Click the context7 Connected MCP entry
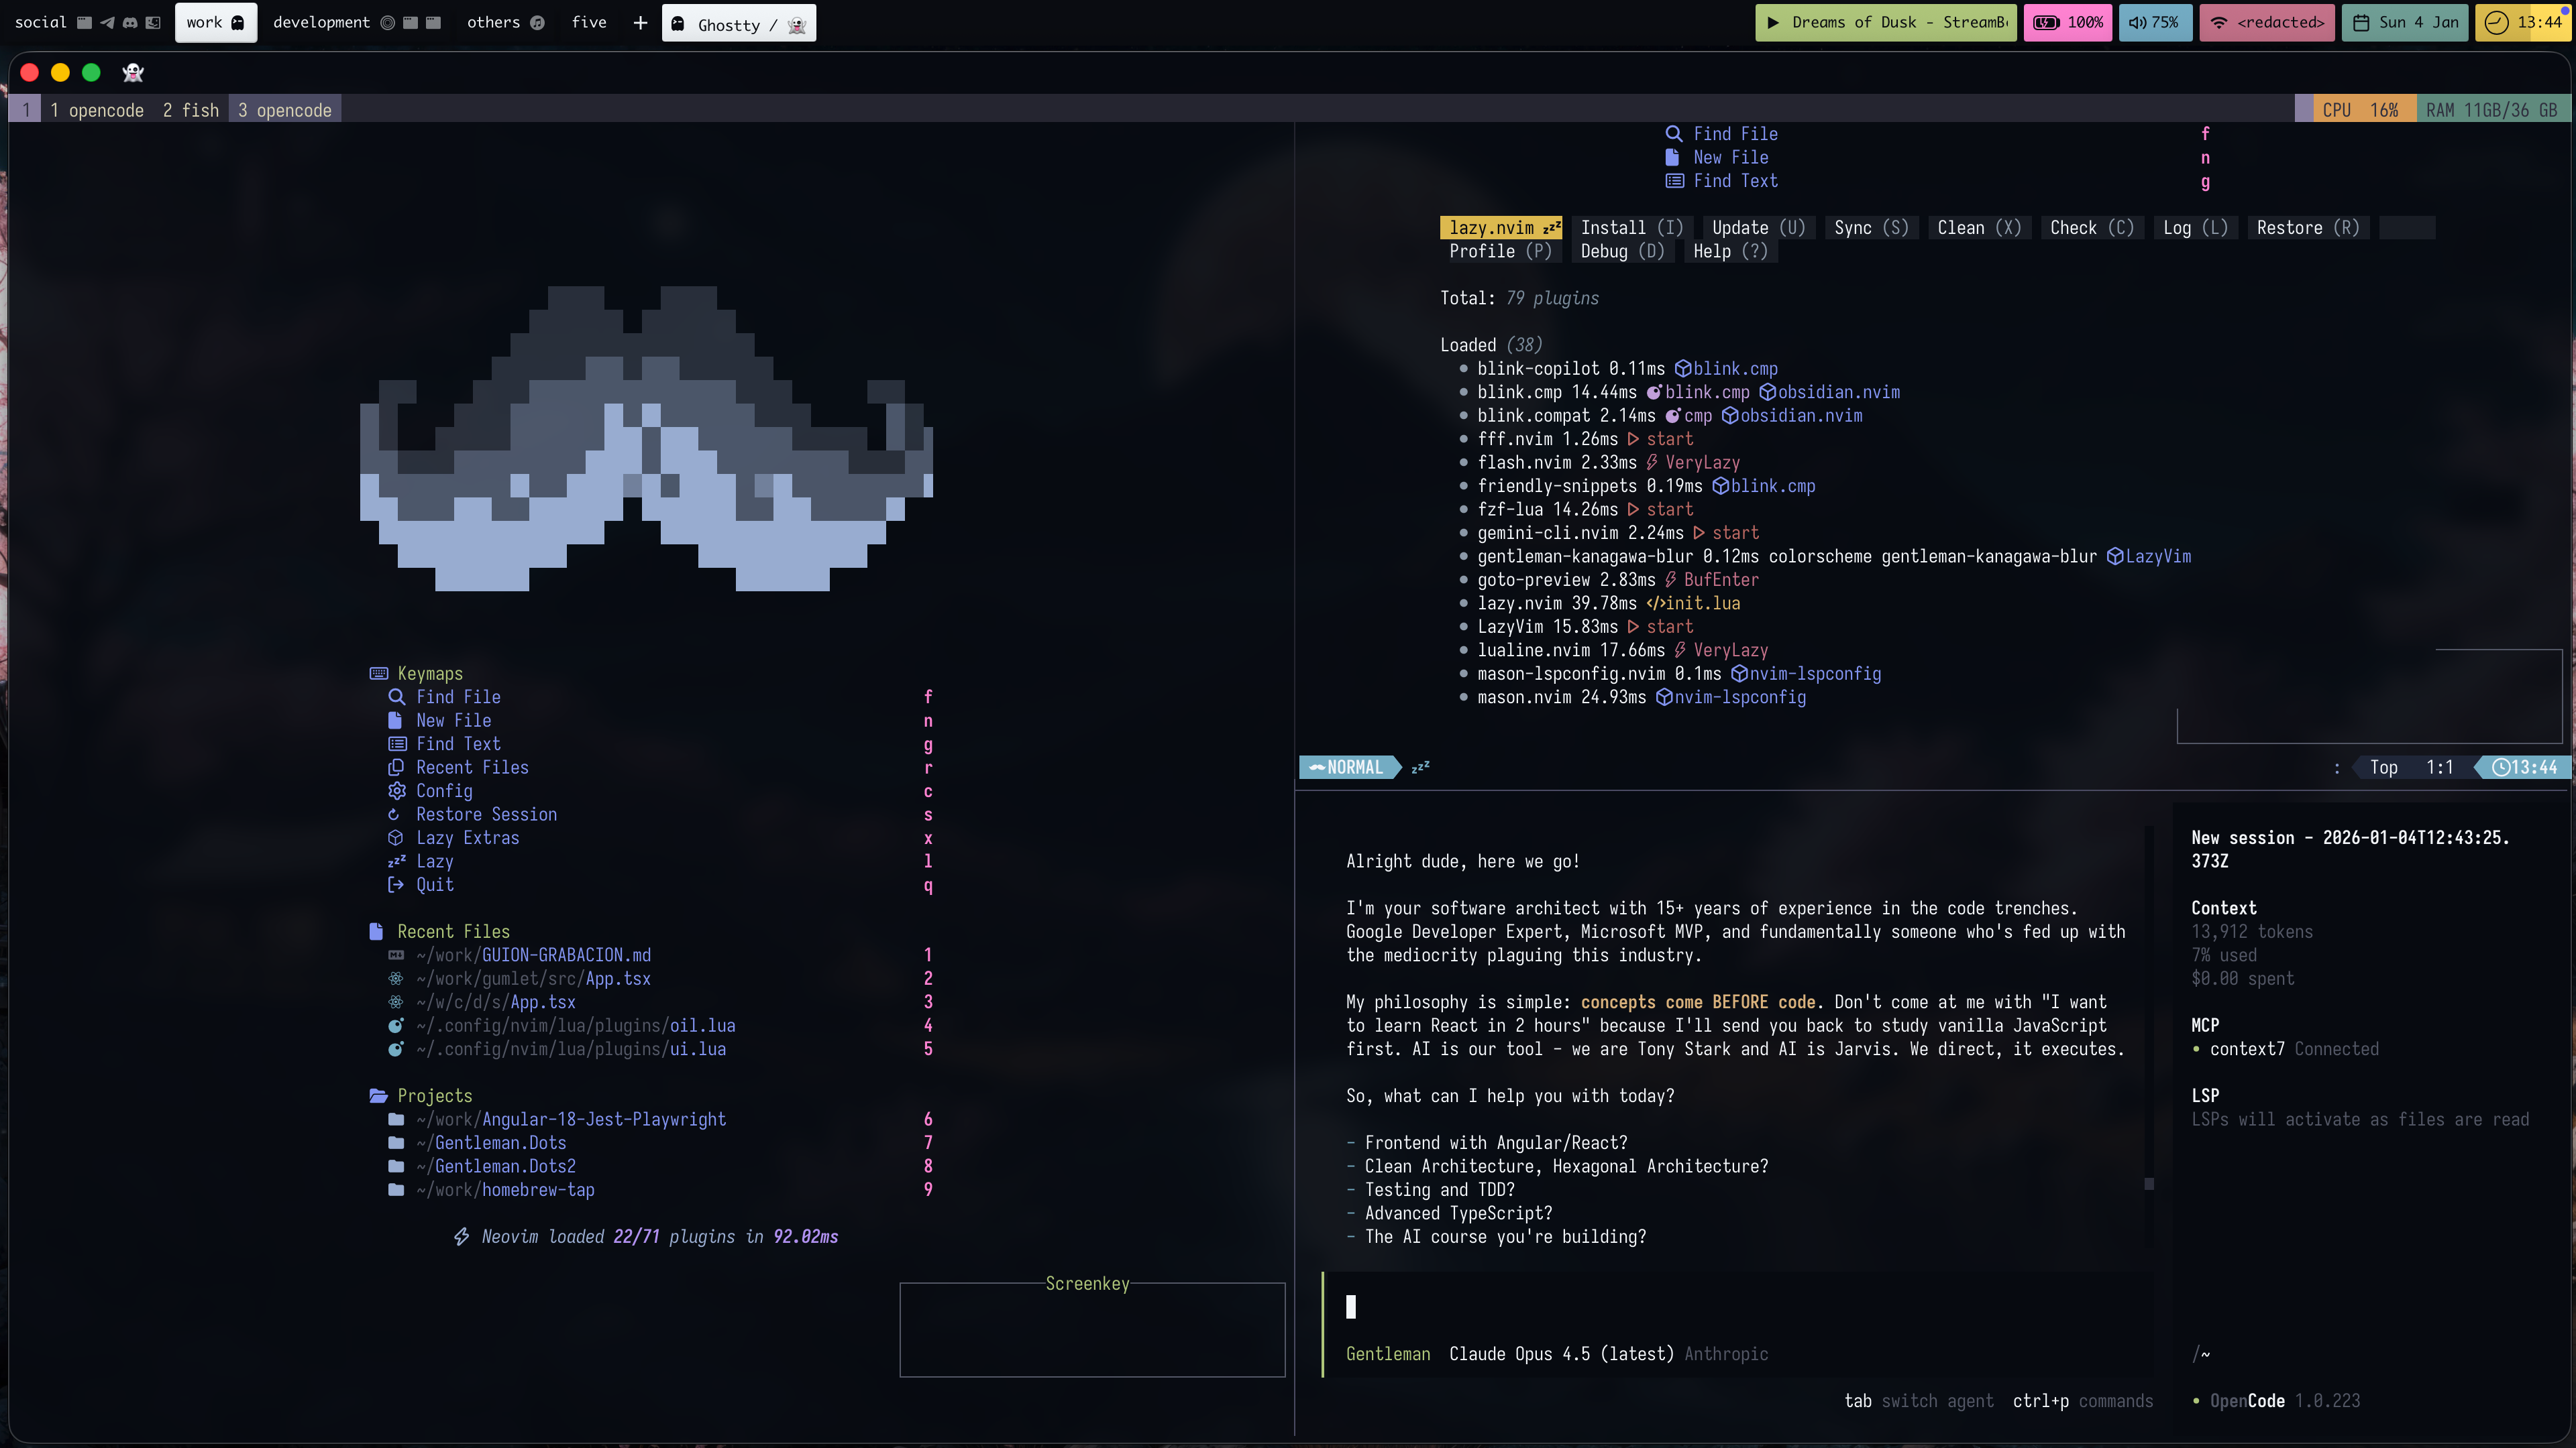The height and width of the screenshot is (1448, 2576). tap(2285, 1049)
